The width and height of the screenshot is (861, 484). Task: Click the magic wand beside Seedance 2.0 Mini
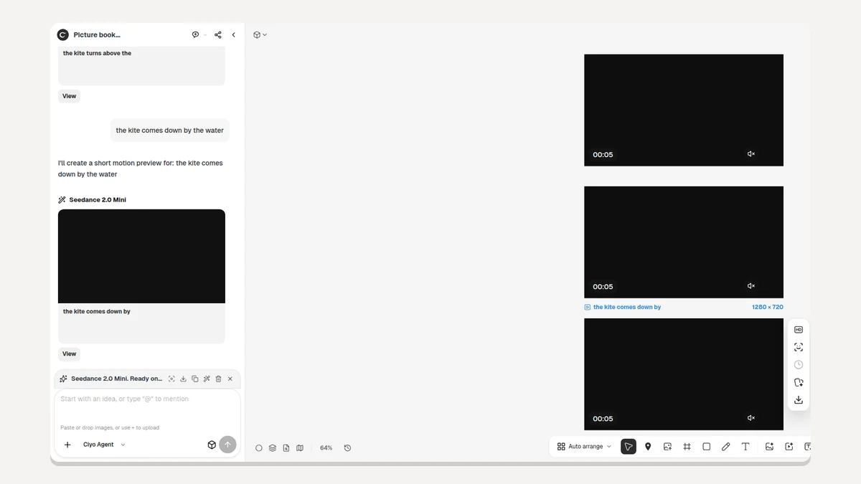click(x=62, y=200)
